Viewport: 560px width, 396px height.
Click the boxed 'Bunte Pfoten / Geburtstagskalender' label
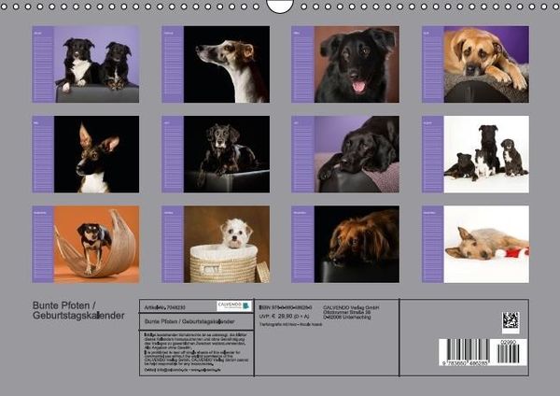coord(189,321)
